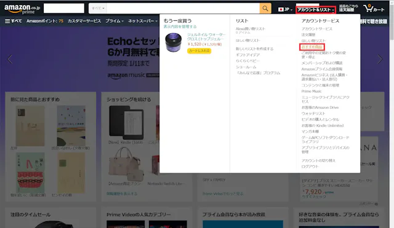Open ご利用中の定期おトク便の変更・停止

pyautogui.click(x=324, y=55)
